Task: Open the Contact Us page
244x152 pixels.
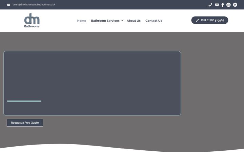Action: [154, 21]
